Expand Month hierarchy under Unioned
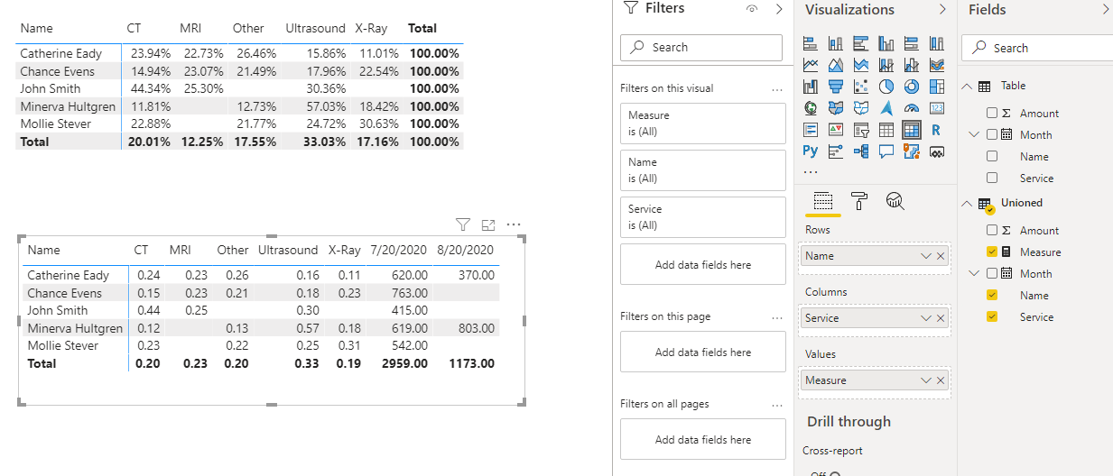Image resolution: width=1113 pixels, height=476 pixels. (x=974, y=273)
